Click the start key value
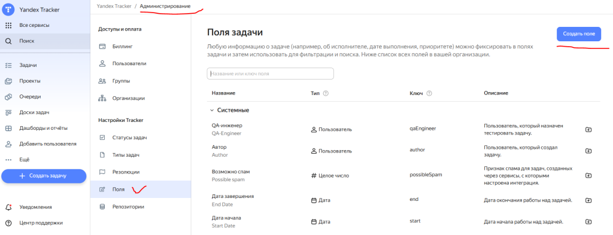 [415, 221]
